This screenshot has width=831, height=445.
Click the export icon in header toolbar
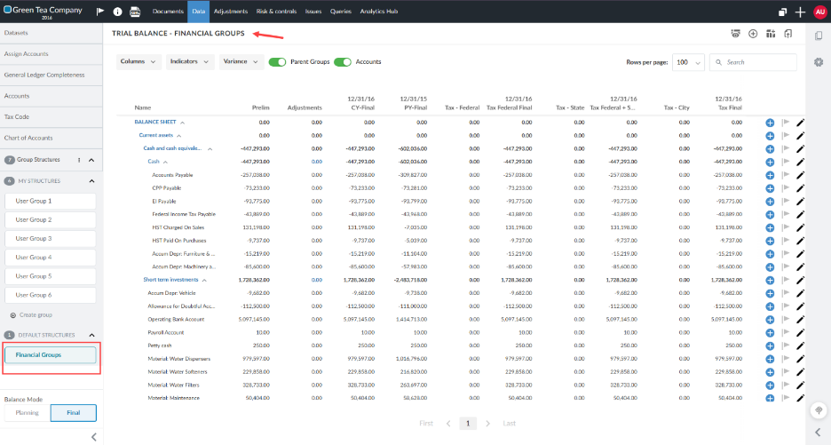(788, 34)
